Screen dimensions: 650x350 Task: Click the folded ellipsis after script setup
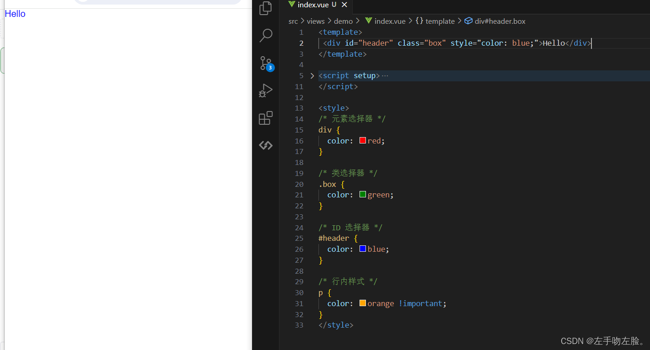[385, 76]
